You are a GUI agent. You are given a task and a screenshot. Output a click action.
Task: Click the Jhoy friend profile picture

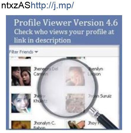coord(76,125)
